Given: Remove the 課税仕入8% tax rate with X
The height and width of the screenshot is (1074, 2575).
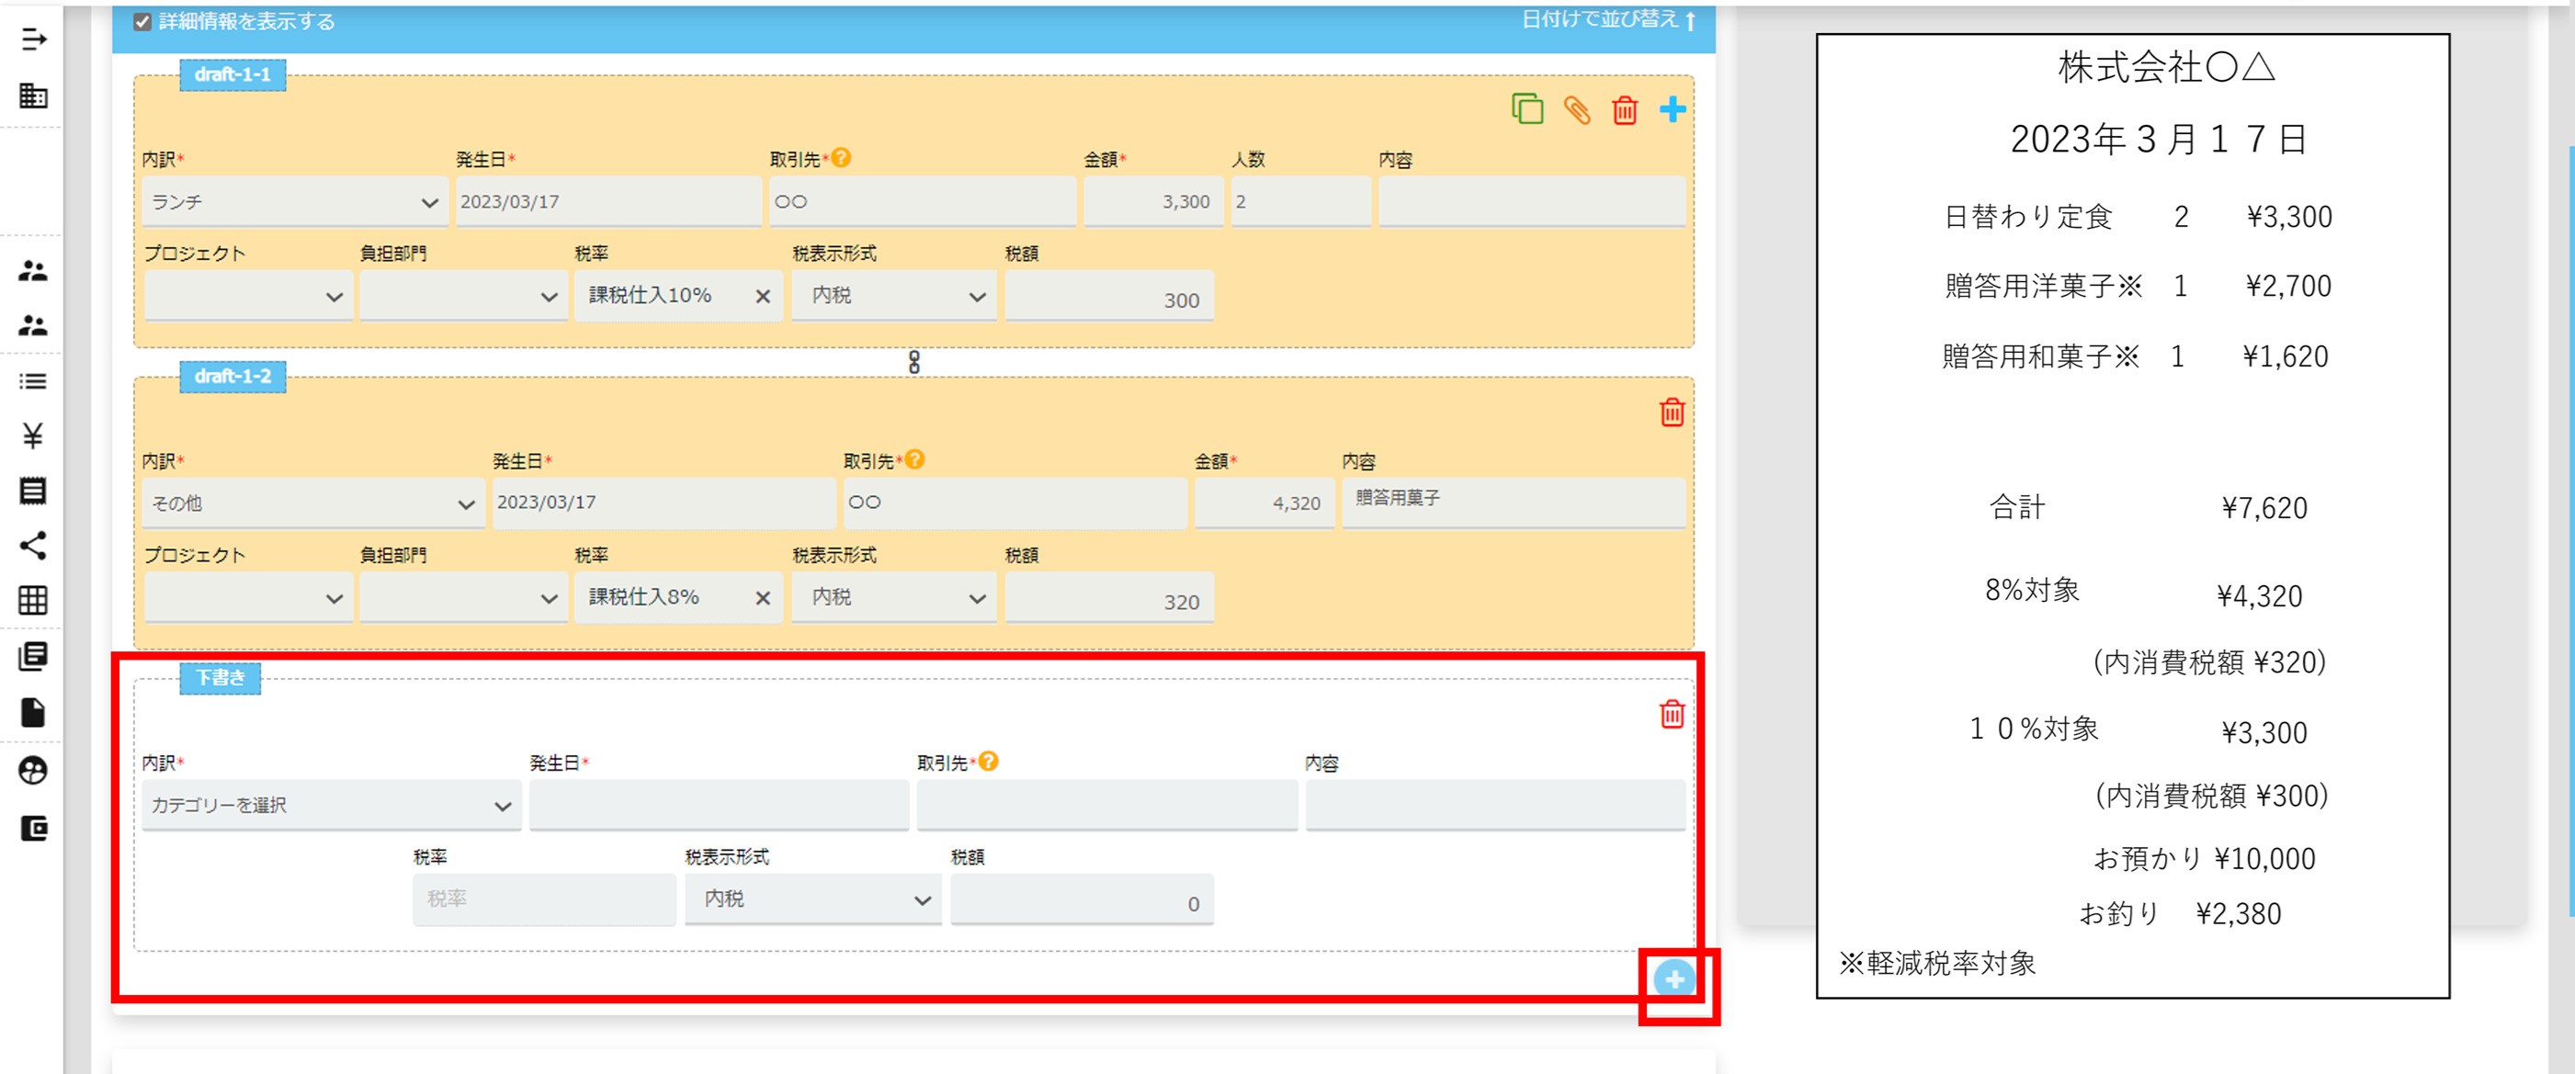Looking at the screenshot, I should (763, 597).
